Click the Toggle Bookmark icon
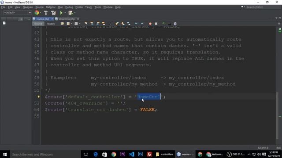The width and height of the screenshot is (282, 158). (129, 24)
